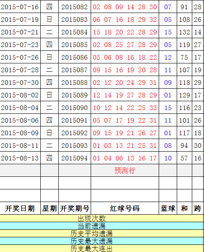Image resolution: width=204 pixels, height=252 pixels.
Task: Select issue number 2015090
Action: [75, 108]
